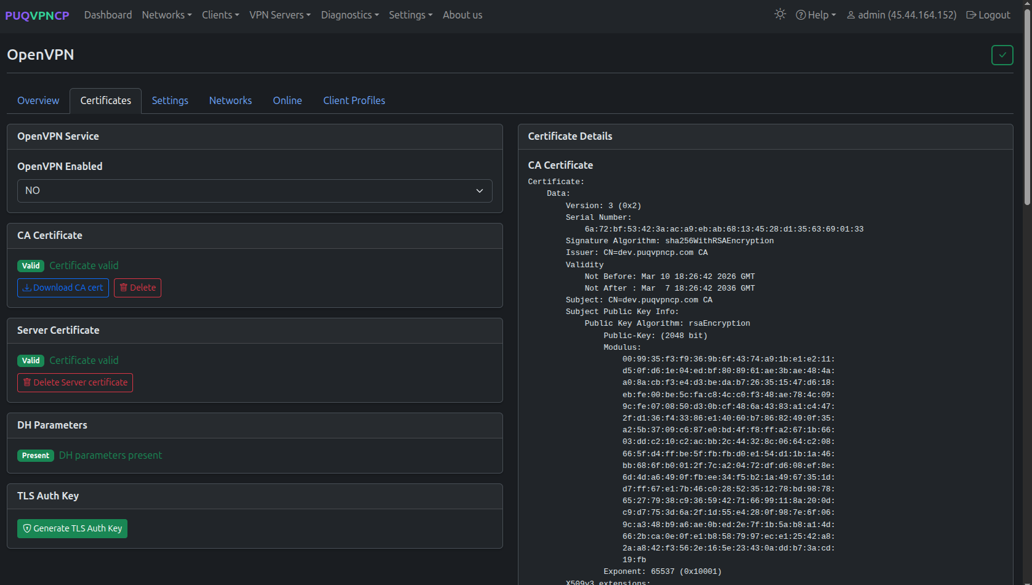Open the Client Profiles tab
Image resolution: width=1032 pixels, height=585 pixels.
coord(354,100)
